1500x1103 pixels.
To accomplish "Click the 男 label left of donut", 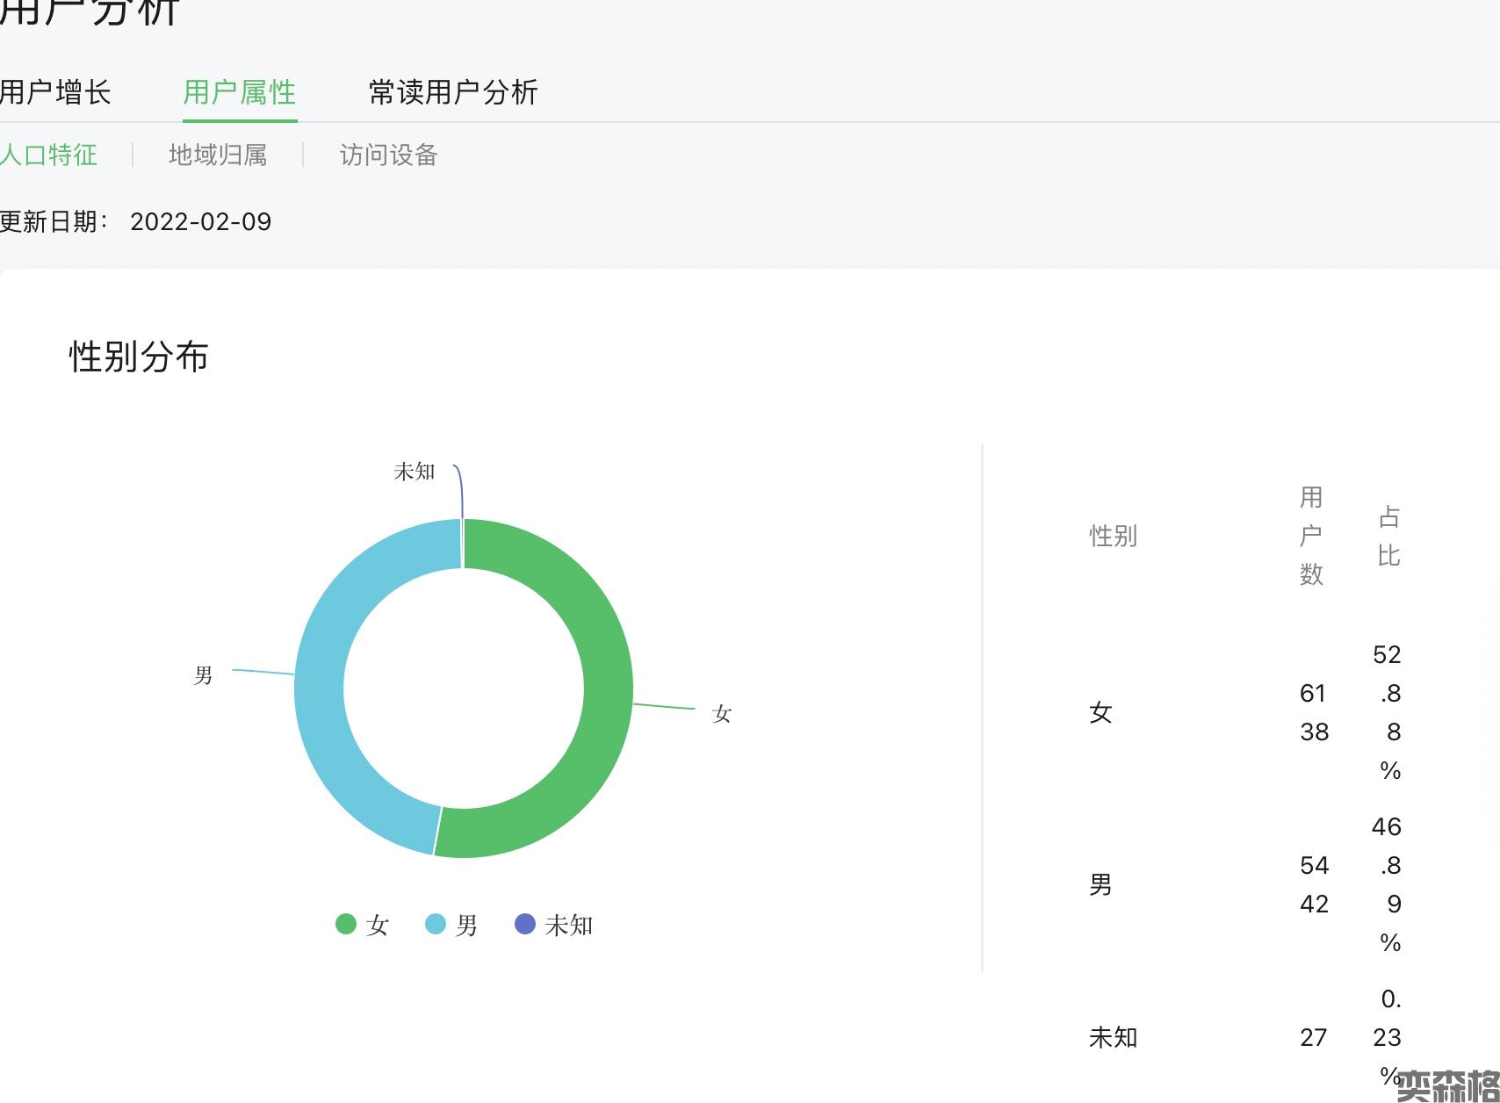I will point(203,674).
